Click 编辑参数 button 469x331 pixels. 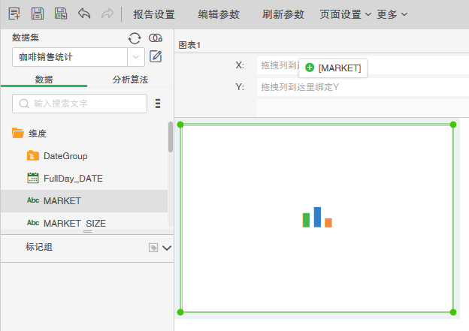(219, 14)
